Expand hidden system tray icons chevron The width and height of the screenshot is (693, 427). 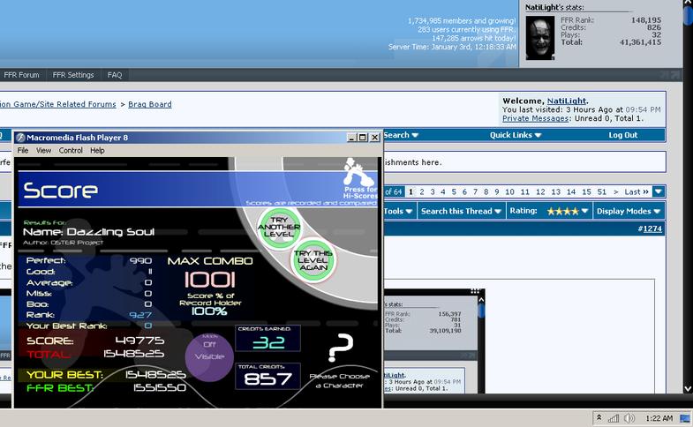(599, 417)
